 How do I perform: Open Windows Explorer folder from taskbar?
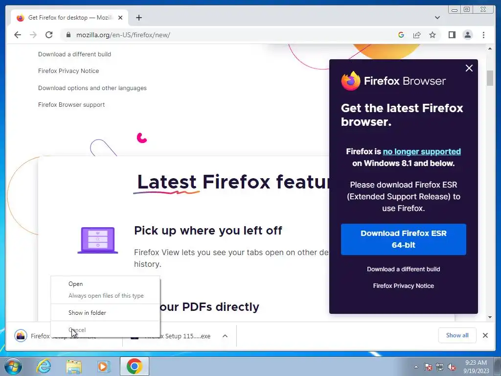click(x=74, y=366)
